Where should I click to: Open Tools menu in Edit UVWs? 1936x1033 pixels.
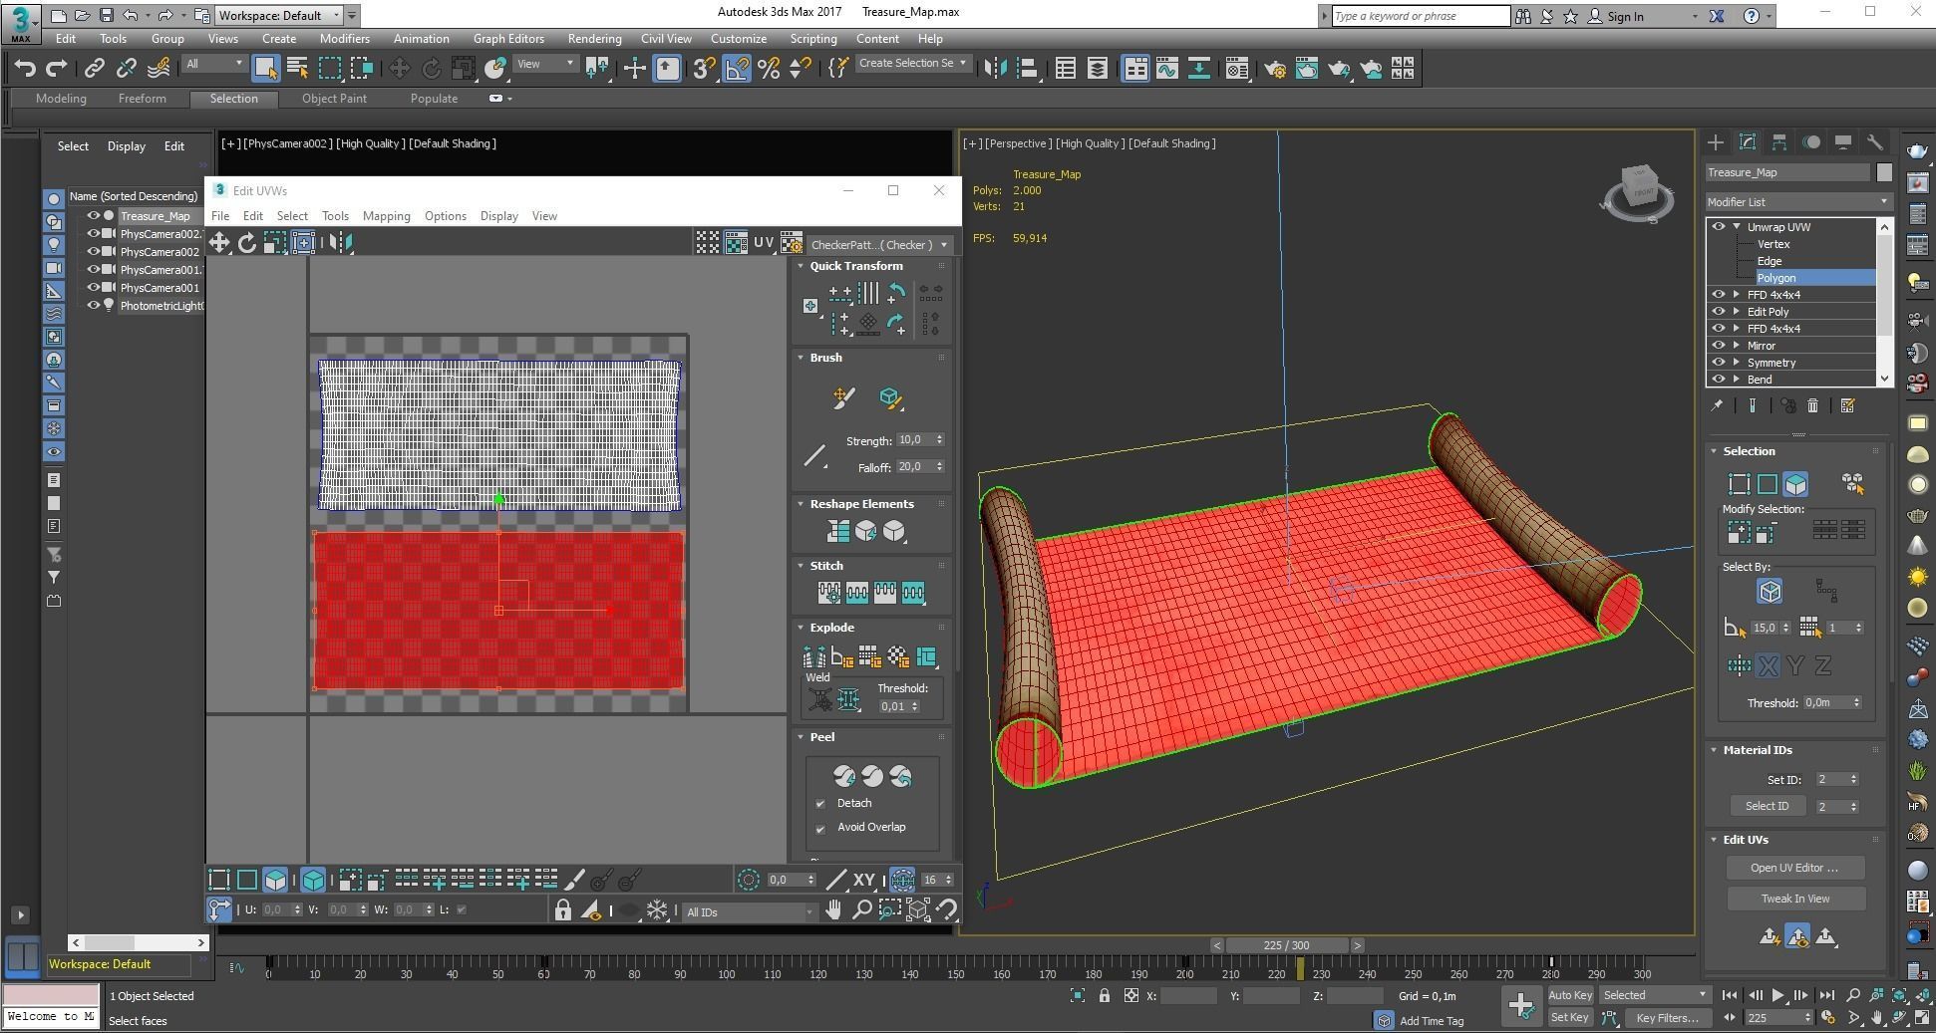(x=335, y=216)
